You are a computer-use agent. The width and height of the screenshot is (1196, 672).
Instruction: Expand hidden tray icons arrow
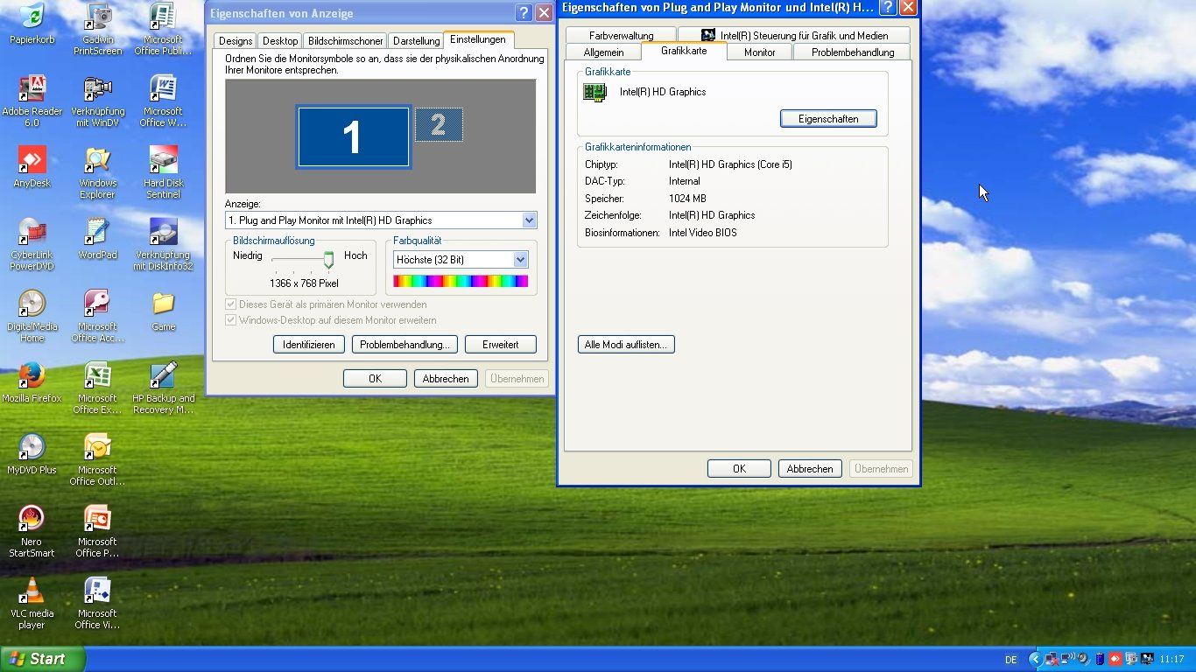click(1036, 659)
